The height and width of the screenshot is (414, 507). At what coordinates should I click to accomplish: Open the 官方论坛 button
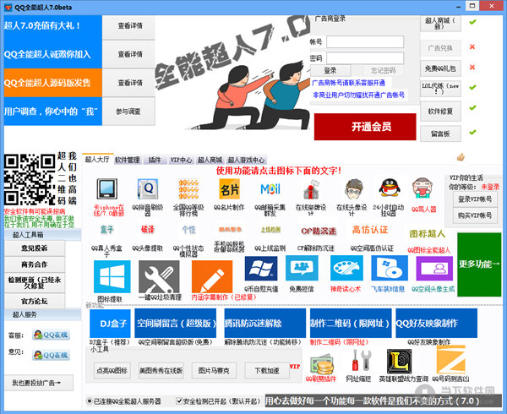(x=35, y=302)
